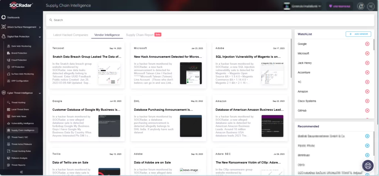Open Malware Analysis
This screenshot has width=379, height=176.
click(19, 158)
